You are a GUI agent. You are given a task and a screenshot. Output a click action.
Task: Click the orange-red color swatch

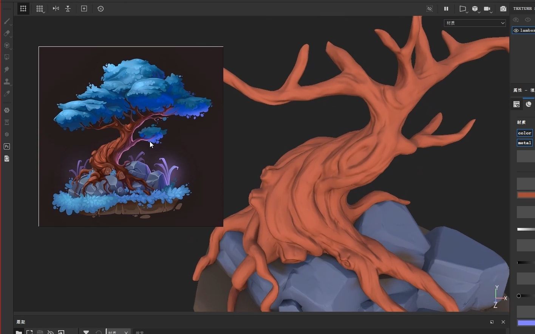[x=526, y=195]
